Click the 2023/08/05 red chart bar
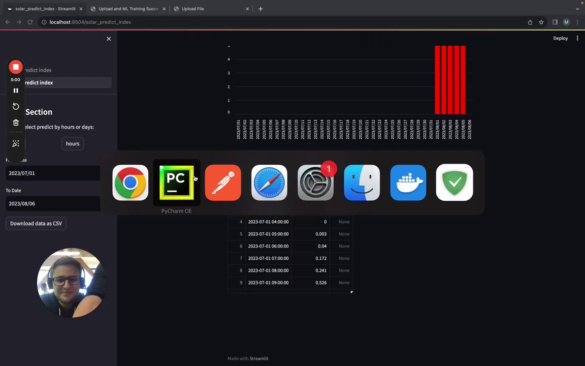Viewport: 585px width, 366px height. (463, 80)
